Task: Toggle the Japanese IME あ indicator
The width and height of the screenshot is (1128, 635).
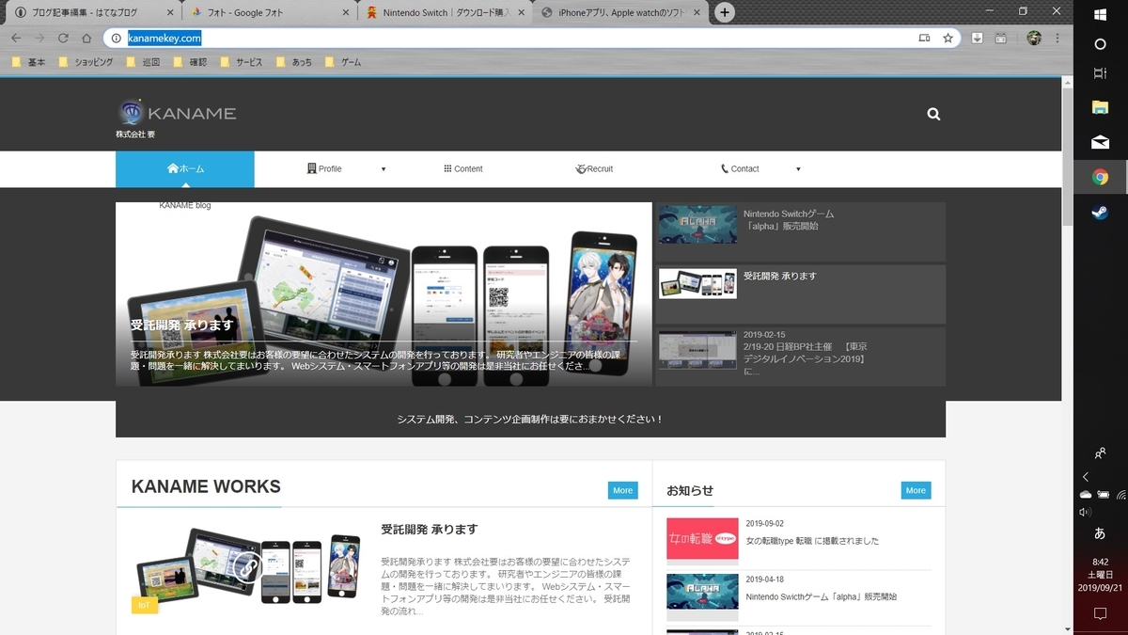Action: 1100,533
